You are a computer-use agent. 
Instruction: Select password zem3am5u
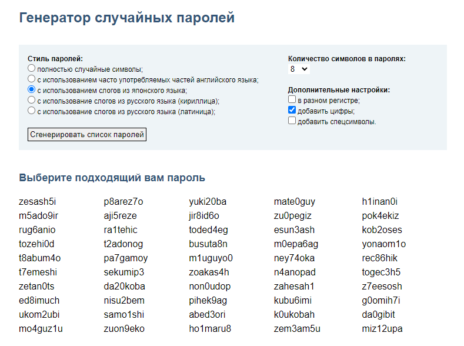(x=297, y=329)
